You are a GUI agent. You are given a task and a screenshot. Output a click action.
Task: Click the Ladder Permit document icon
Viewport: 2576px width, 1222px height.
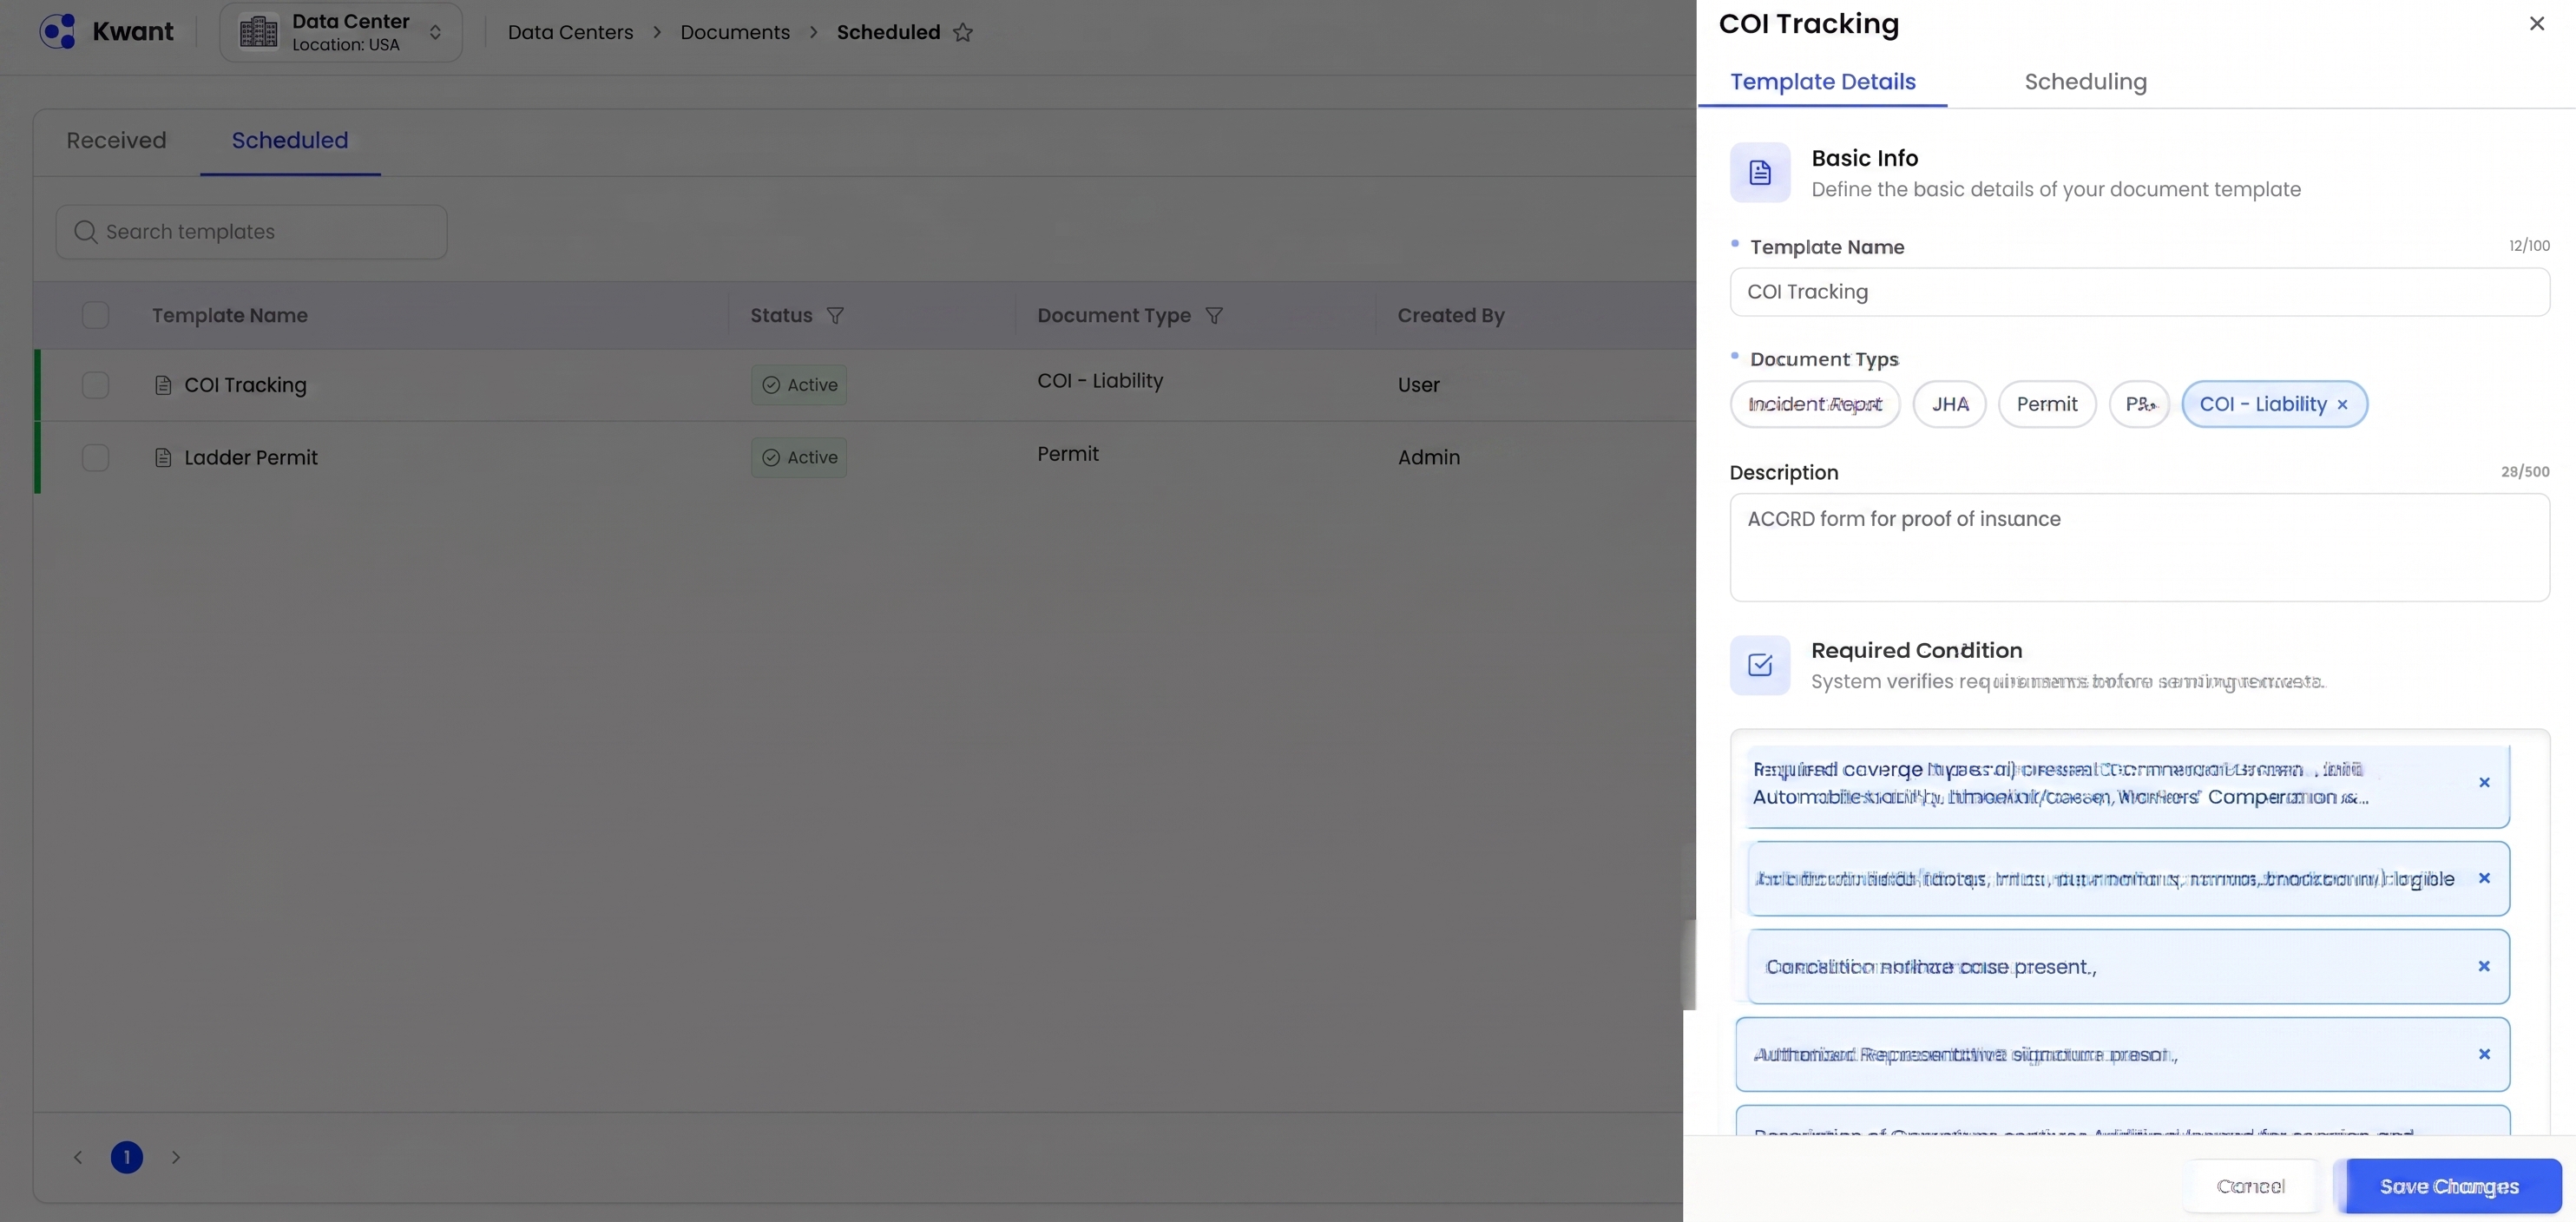[x=163, y=457]
